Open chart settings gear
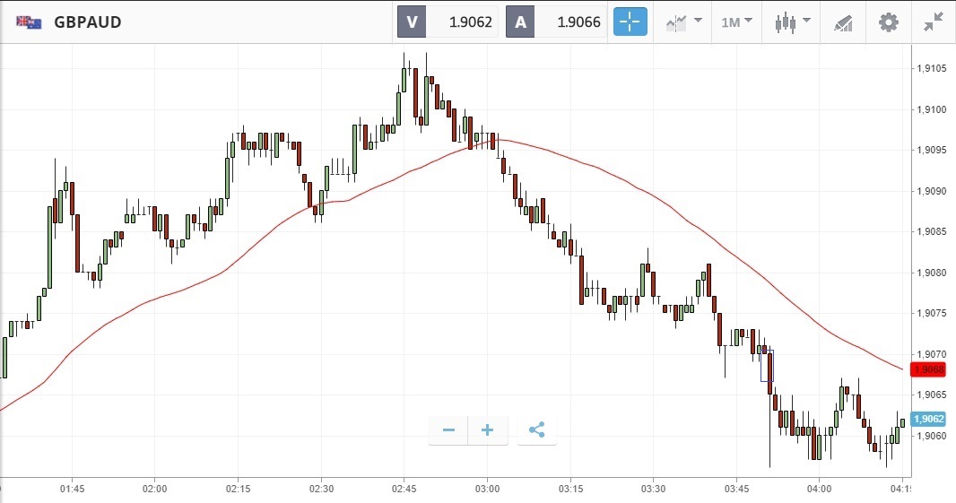The image size is (956, 503). [888, 22]
